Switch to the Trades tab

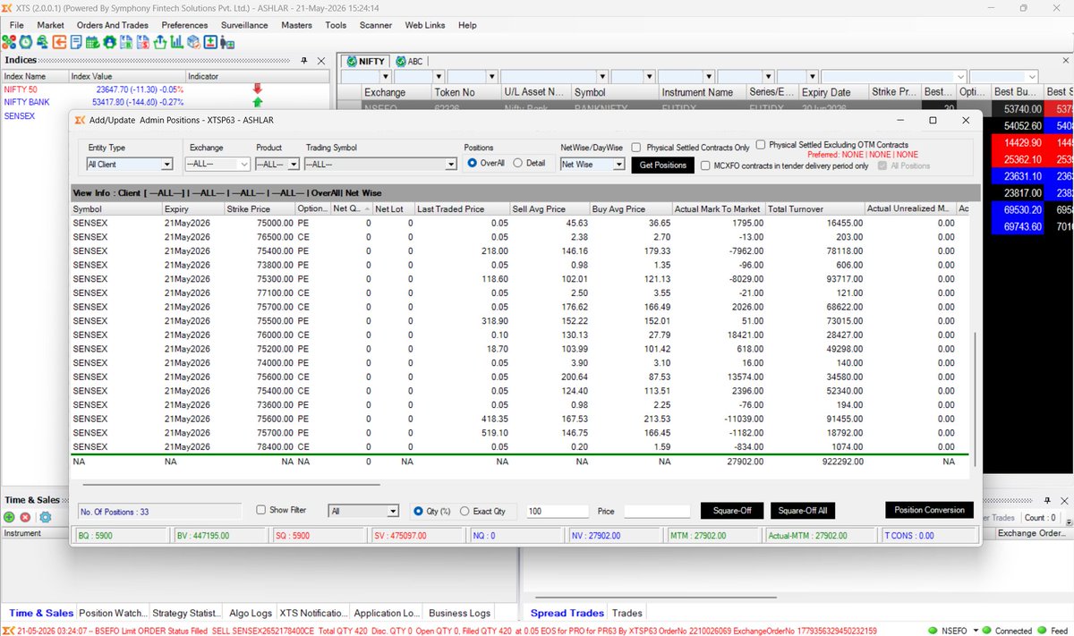[626, 613]
